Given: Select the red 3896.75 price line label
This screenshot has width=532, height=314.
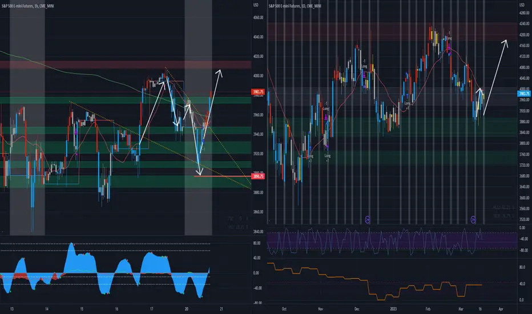Looking at the screenshot, I should (x=258, y=176).
